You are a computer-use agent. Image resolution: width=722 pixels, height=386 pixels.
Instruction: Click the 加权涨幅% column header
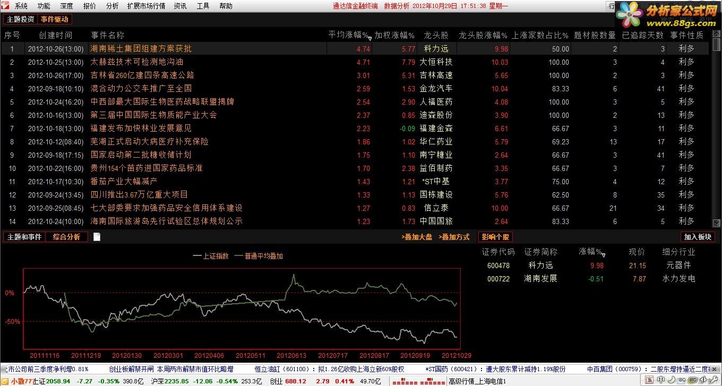pyautogui.click(x=394, y=35)
